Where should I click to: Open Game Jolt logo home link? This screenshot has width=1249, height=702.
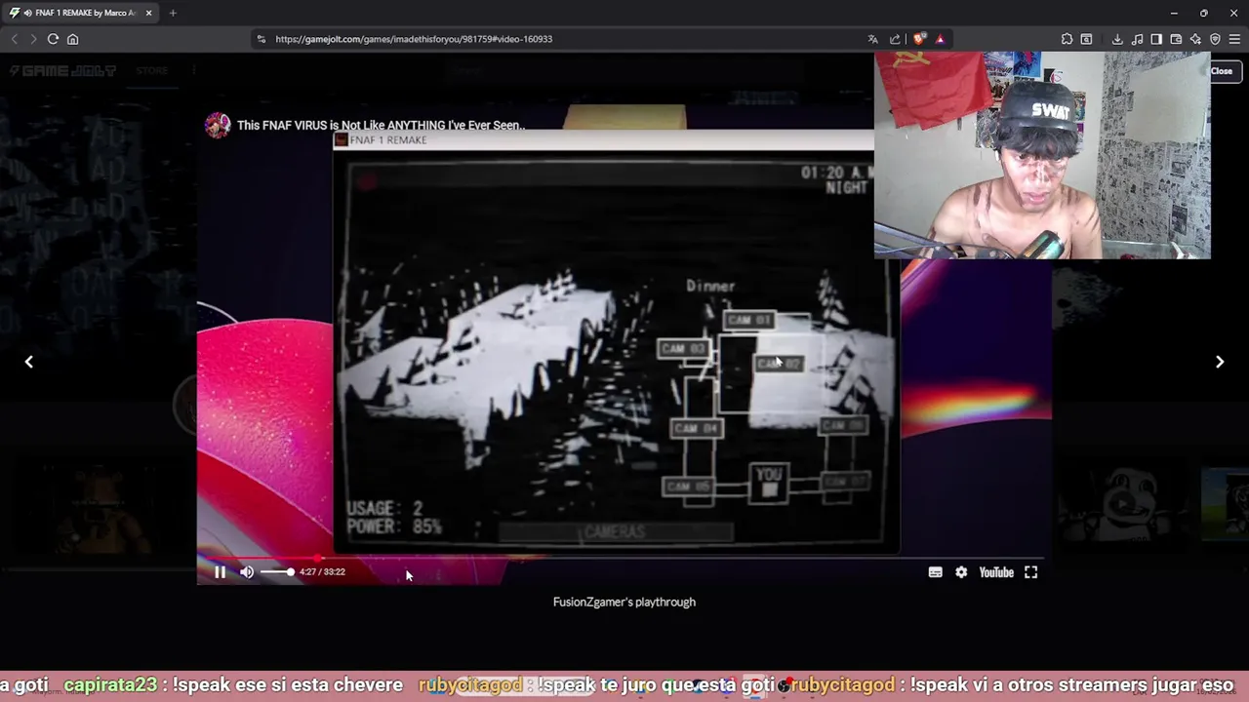click(63, 70)
